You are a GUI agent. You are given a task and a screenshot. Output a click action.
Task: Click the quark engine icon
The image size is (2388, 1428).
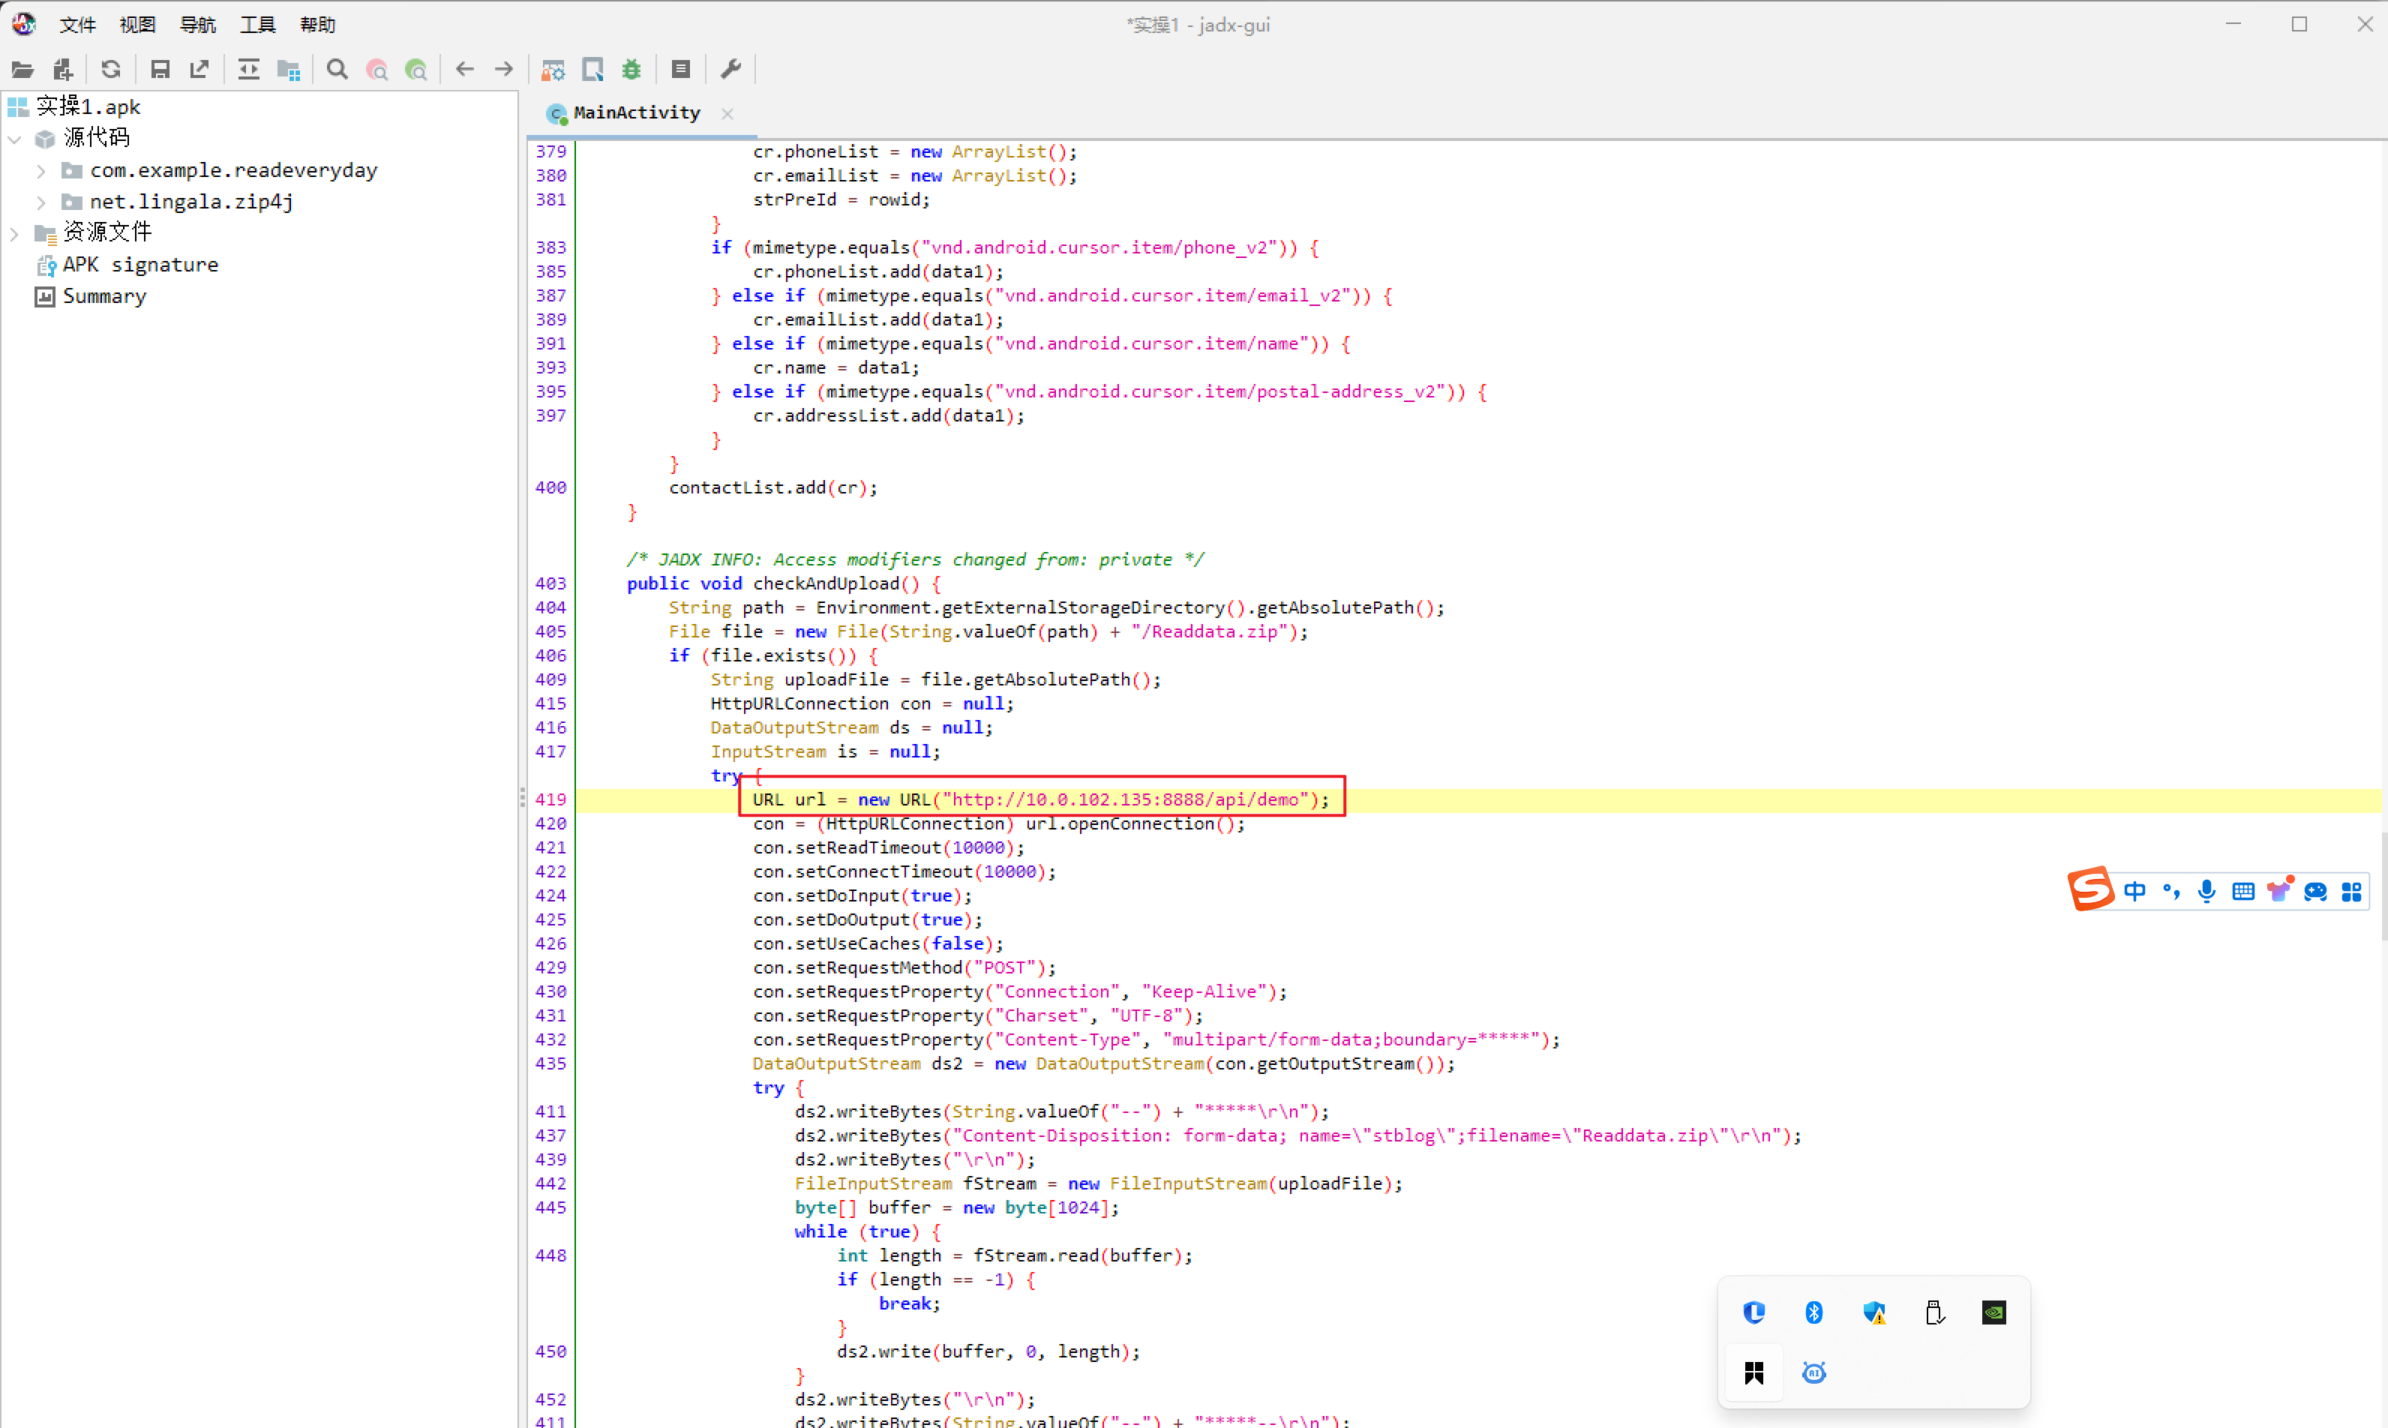pos(592,69)
